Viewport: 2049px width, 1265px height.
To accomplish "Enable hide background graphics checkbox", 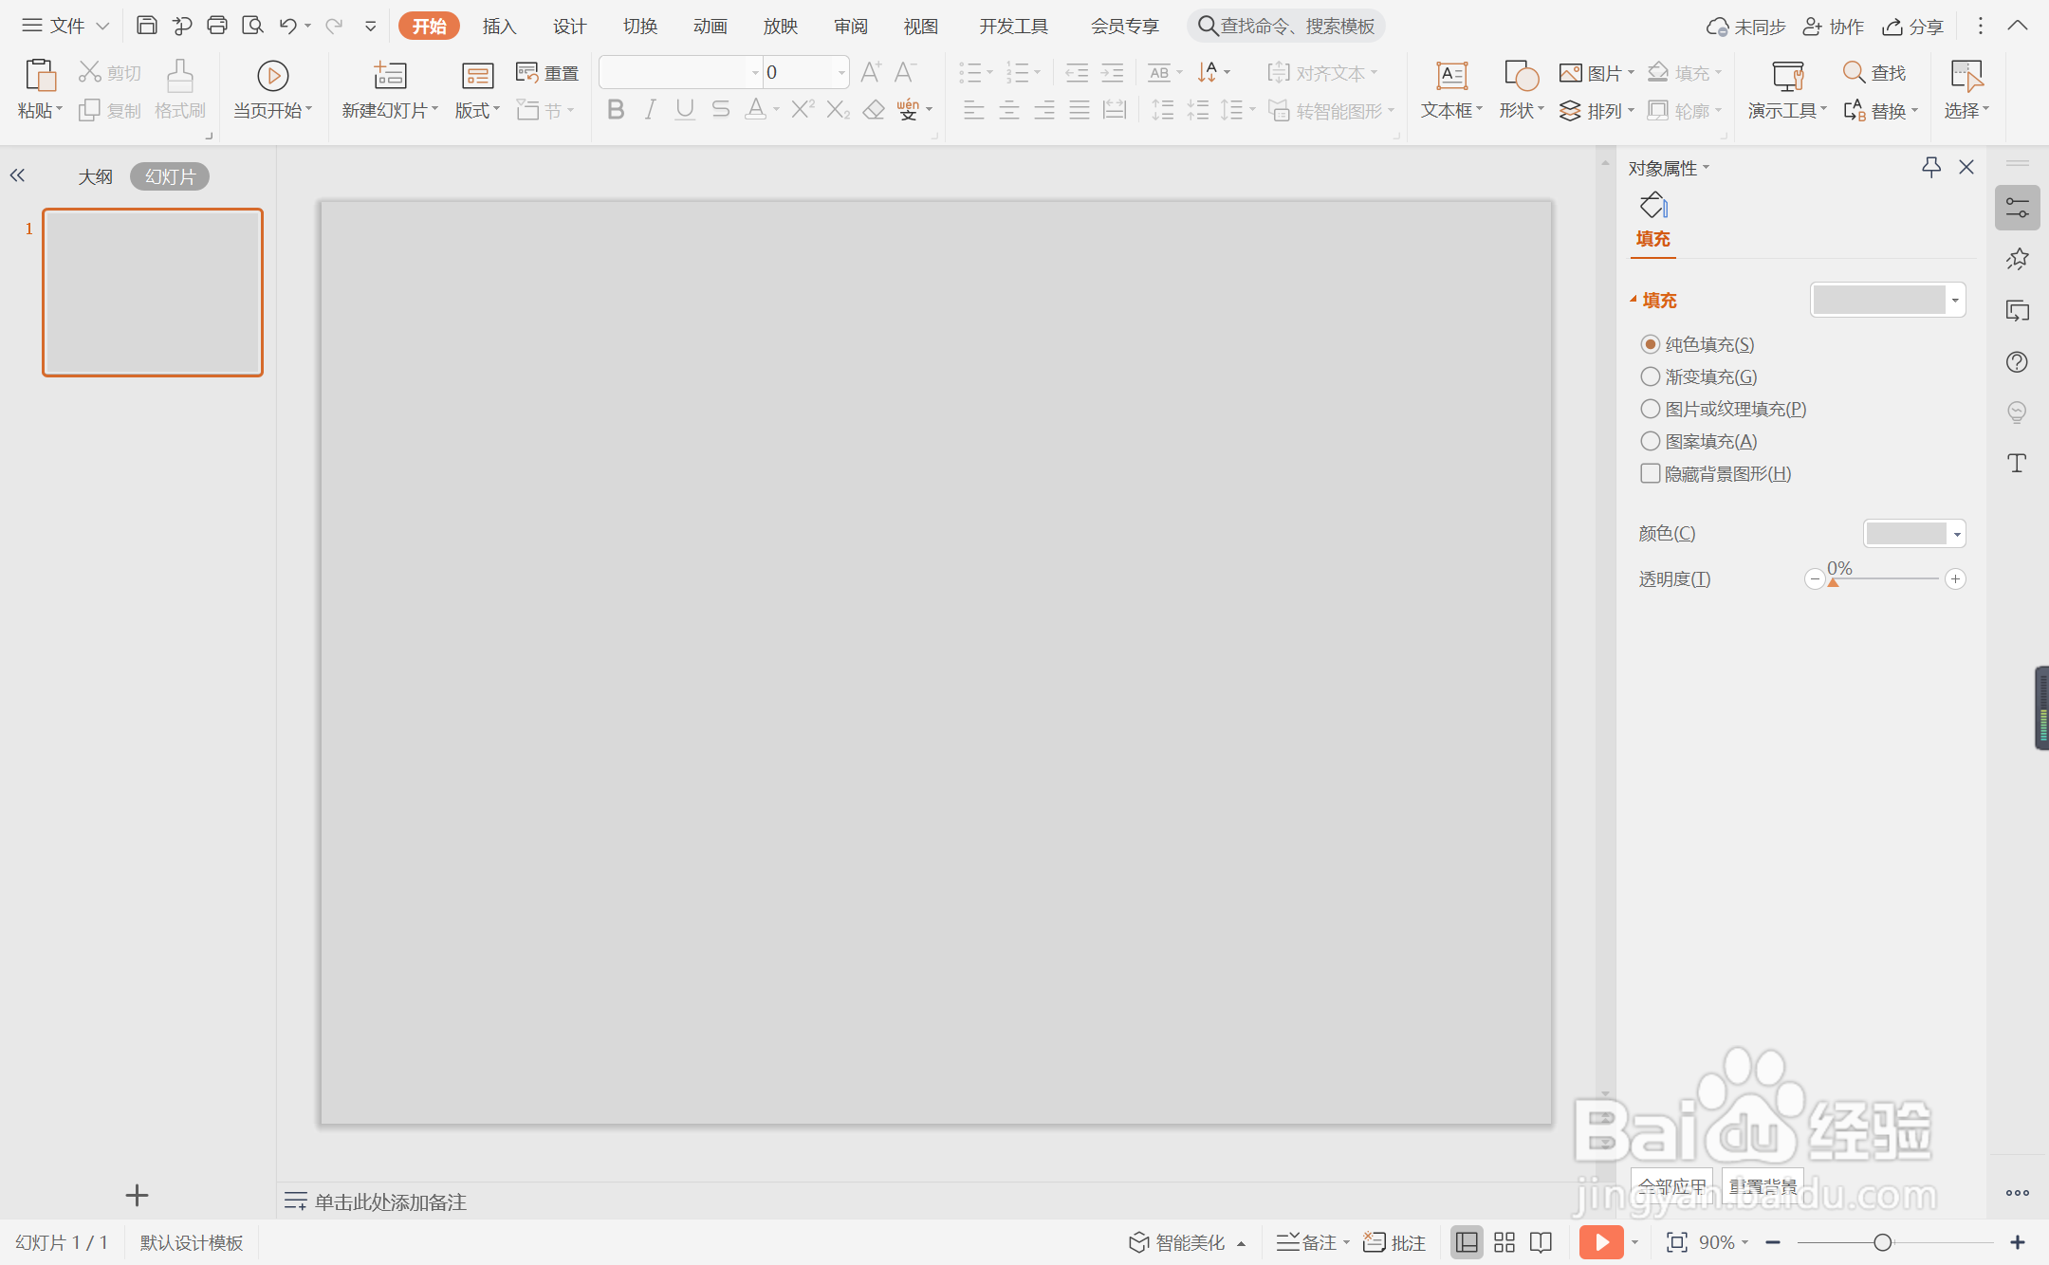I will click(x=1651, y=473).
